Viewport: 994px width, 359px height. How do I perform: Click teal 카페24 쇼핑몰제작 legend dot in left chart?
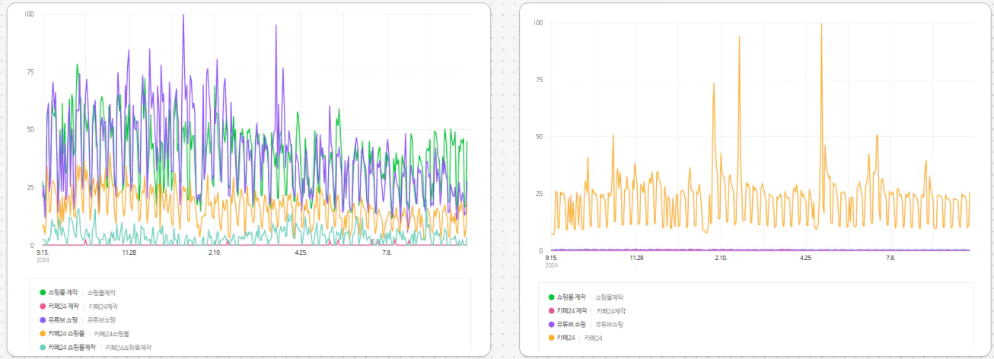(43, 347)
